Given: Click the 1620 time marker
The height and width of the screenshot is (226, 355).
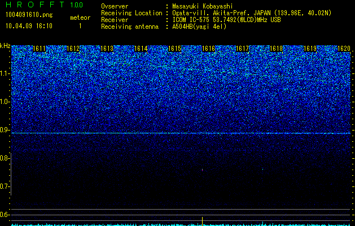Looking at the screenshot, I should (344, 49).
